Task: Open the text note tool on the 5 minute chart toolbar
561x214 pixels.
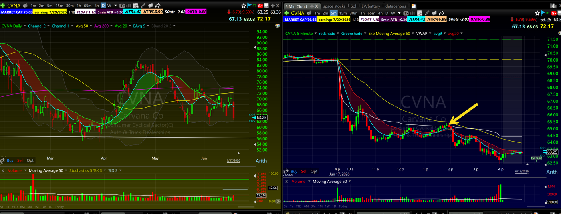Action: (406, 13)
